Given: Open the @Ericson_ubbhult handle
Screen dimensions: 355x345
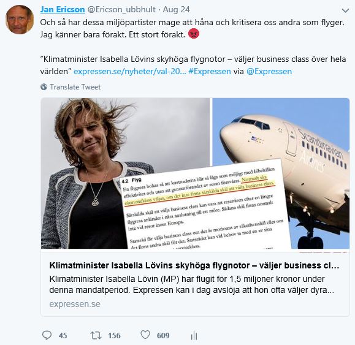Looking at the screenshot, I should [121, 10].
